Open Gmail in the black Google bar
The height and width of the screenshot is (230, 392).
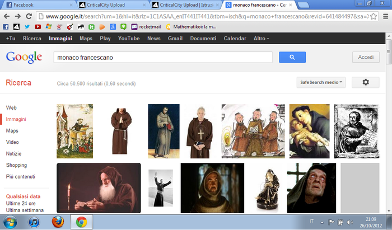175,39
